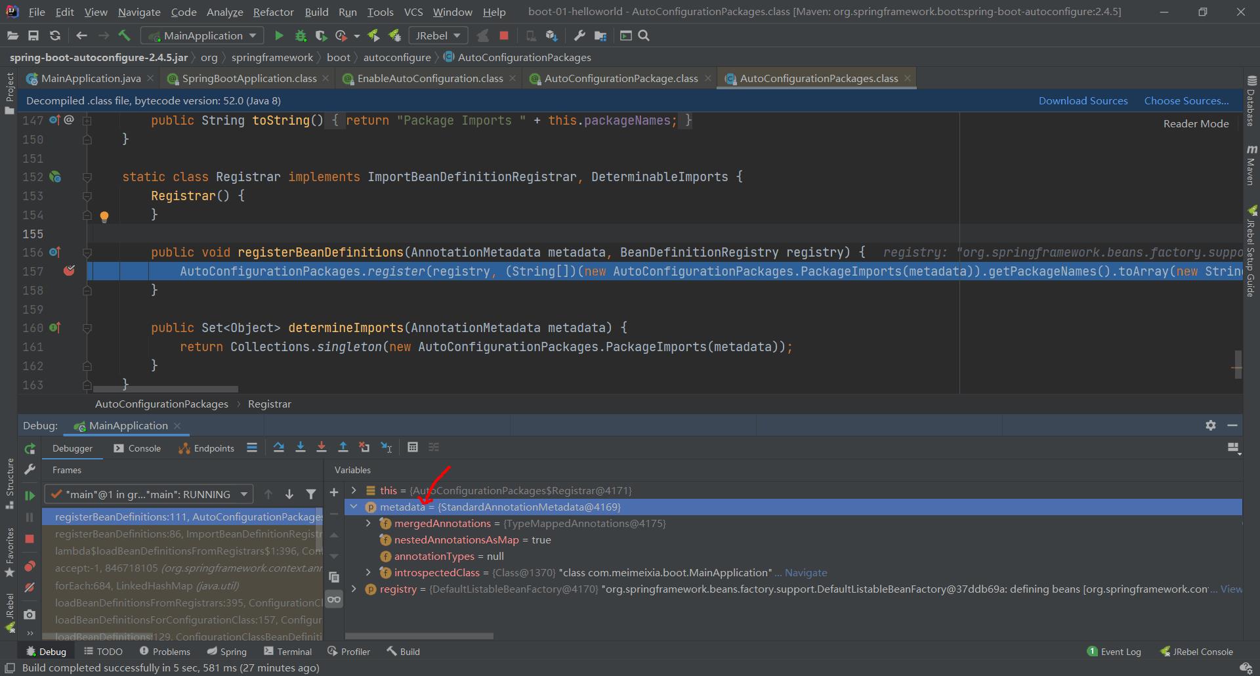This screenshot has width=1260, height=676.
Task: Expand registry variable node
Action: point(354,589)
